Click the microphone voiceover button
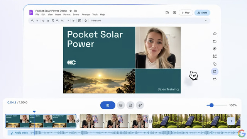The height and width of the screenshot is (139, 247). [x=140, y=105]
